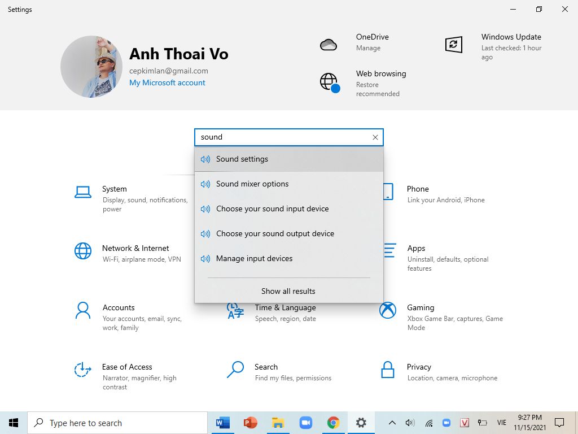
Task: Open the Search magnifier category icon
Action: pyautogui.click(x=235, y=370)
